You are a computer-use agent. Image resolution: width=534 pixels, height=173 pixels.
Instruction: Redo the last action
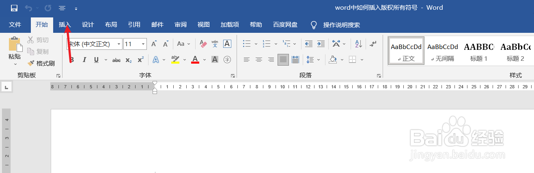48,8
